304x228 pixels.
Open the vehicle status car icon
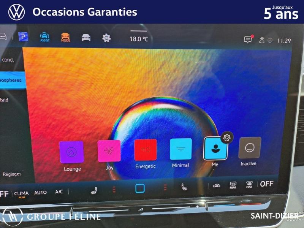pos(86,38)
